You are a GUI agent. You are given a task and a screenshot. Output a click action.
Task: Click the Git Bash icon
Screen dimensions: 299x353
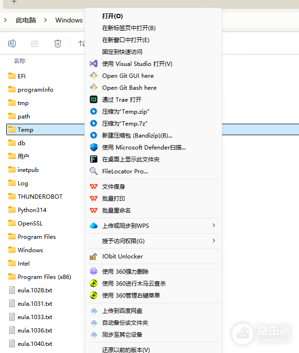point(94,87)
